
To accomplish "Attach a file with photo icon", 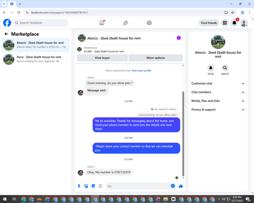I will (x=86, y=186).
